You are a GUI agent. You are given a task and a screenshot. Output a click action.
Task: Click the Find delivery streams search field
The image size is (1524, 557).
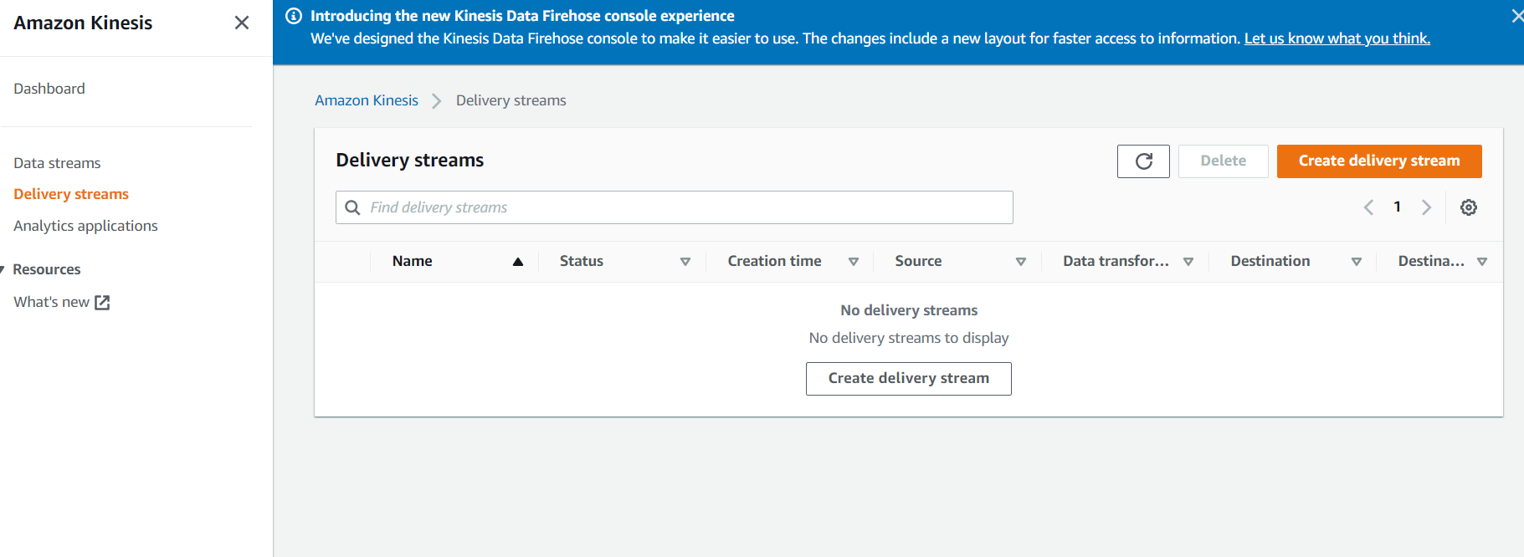(686, 207)
